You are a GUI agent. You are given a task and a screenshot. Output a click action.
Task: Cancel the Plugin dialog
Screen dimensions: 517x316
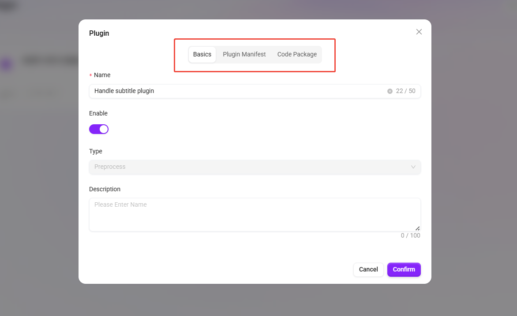pyautogui.click(x=368, y=270)
